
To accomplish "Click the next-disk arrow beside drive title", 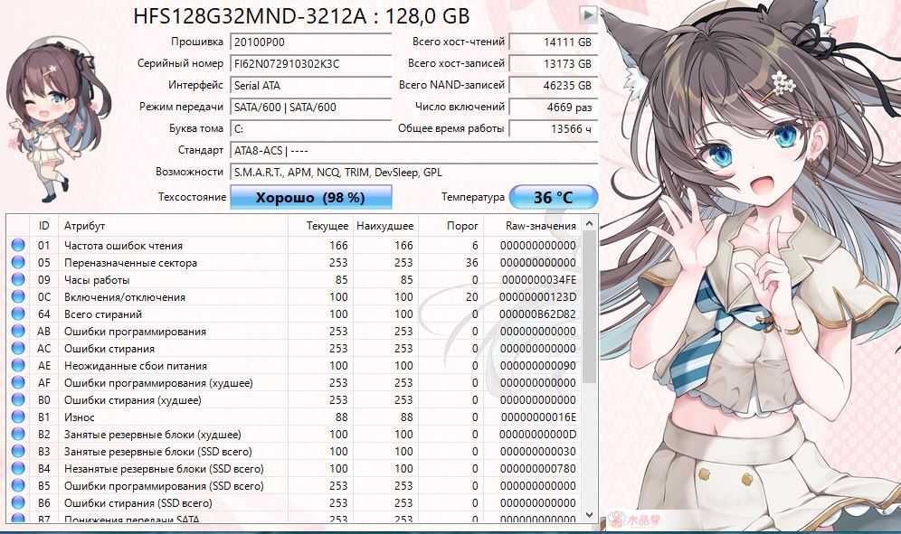I will 588,15.
